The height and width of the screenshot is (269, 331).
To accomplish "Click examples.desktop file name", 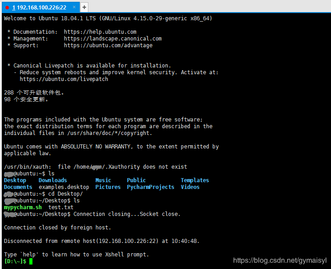I will pos(64,187).
